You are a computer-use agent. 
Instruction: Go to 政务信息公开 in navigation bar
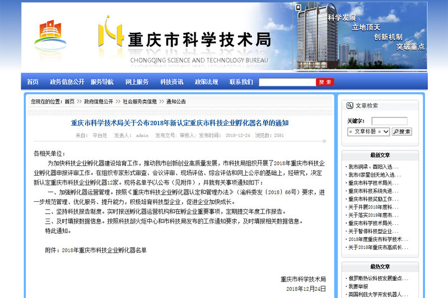[x=67, y=82]
